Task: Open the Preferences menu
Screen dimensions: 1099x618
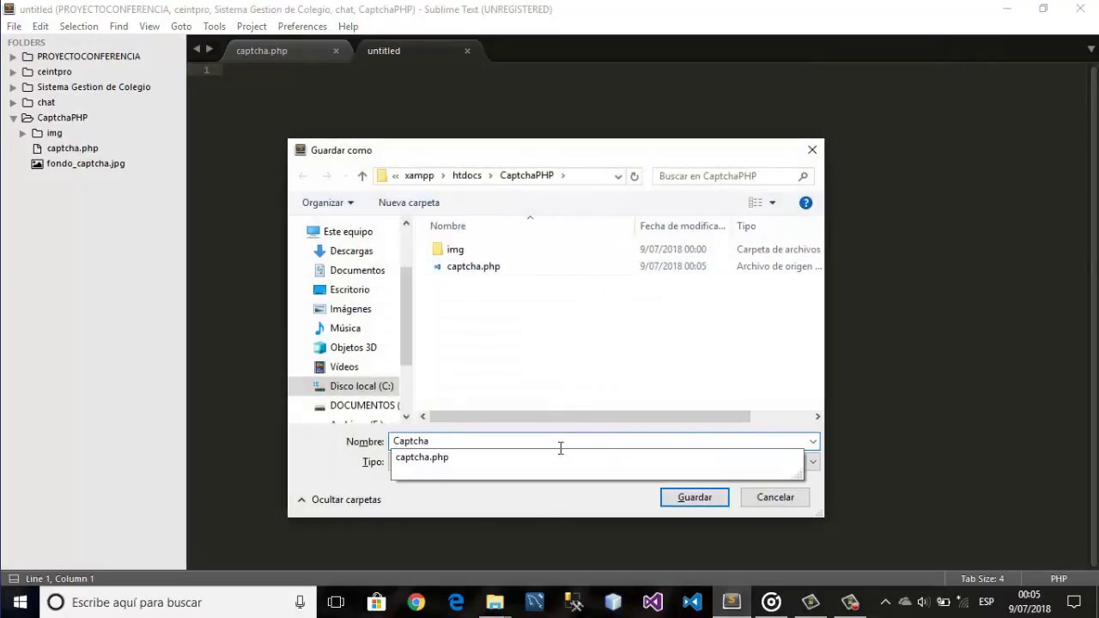Action: (x=302, y=27)
